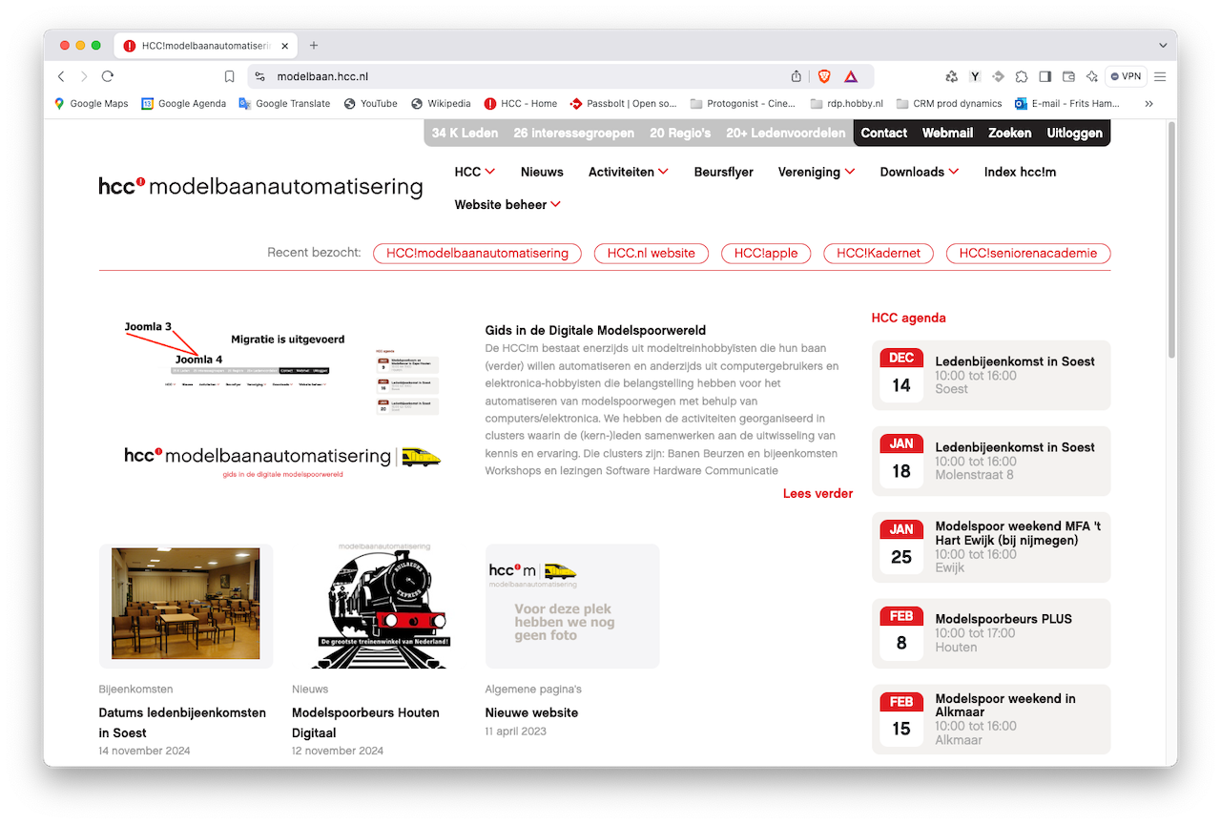Image resolution: width=1221 pixels, height=824 pixels.
Task: Bookmark this page using the bookmark icon
Action: pos(229,76)
